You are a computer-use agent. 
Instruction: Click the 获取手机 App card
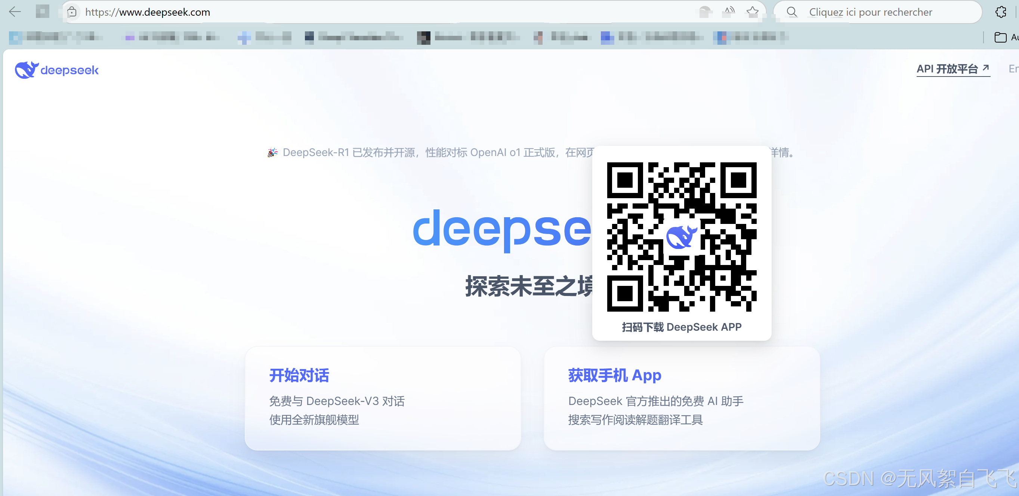click(x=681, y=398)
